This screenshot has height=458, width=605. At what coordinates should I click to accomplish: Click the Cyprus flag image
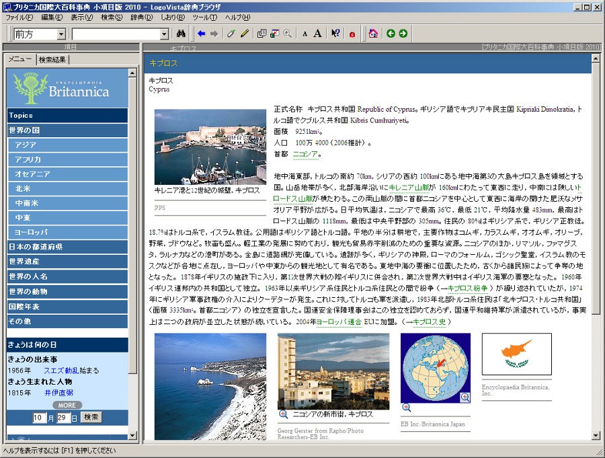point(517,354)
